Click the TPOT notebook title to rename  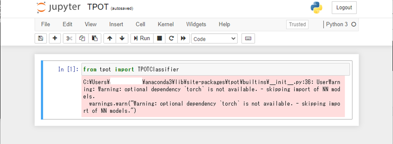click(x=98, y=7)
